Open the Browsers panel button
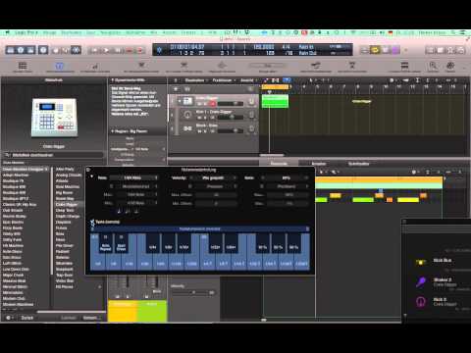 pyautogui.click(x=460, y=50)
